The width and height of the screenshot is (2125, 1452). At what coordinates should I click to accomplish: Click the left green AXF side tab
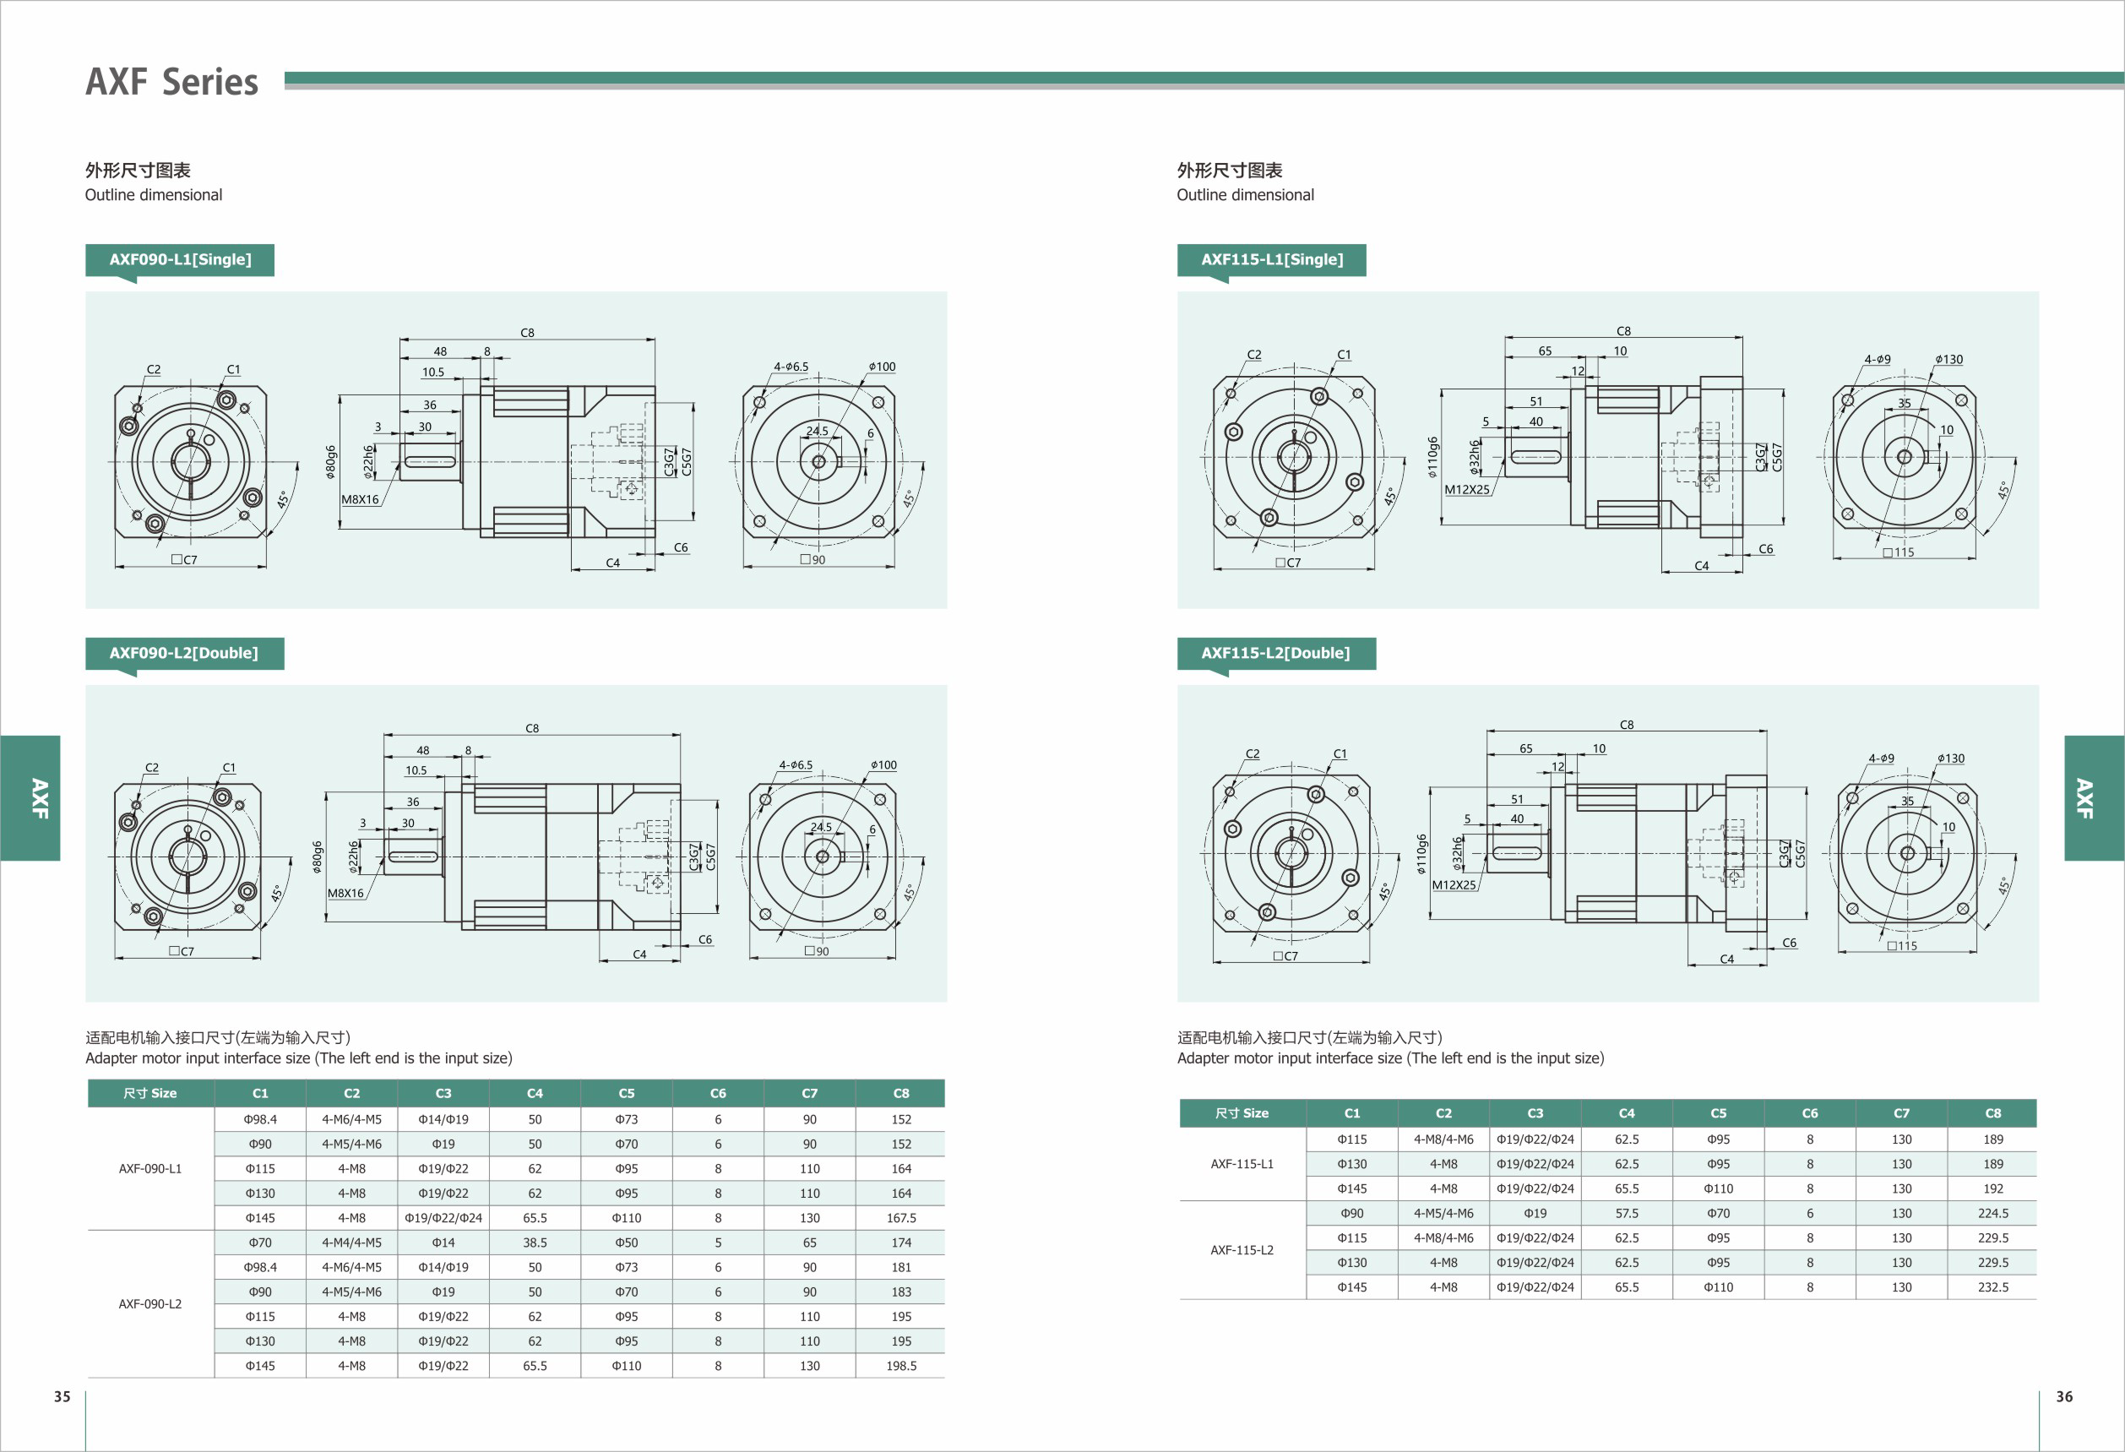pyautogui.click(x=30, y=797)
